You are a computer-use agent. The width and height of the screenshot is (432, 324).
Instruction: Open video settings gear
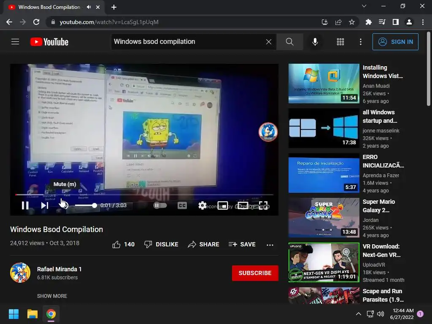click(202, 205)
